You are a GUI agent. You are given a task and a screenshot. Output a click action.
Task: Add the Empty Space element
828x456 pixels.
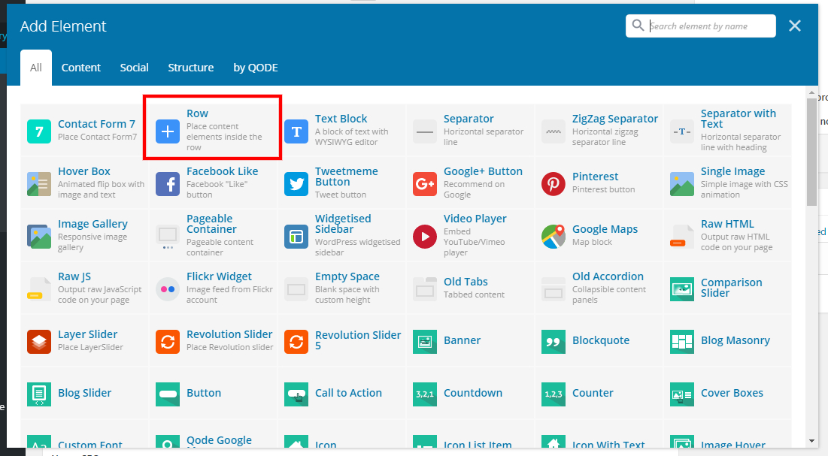pos(342,288)
